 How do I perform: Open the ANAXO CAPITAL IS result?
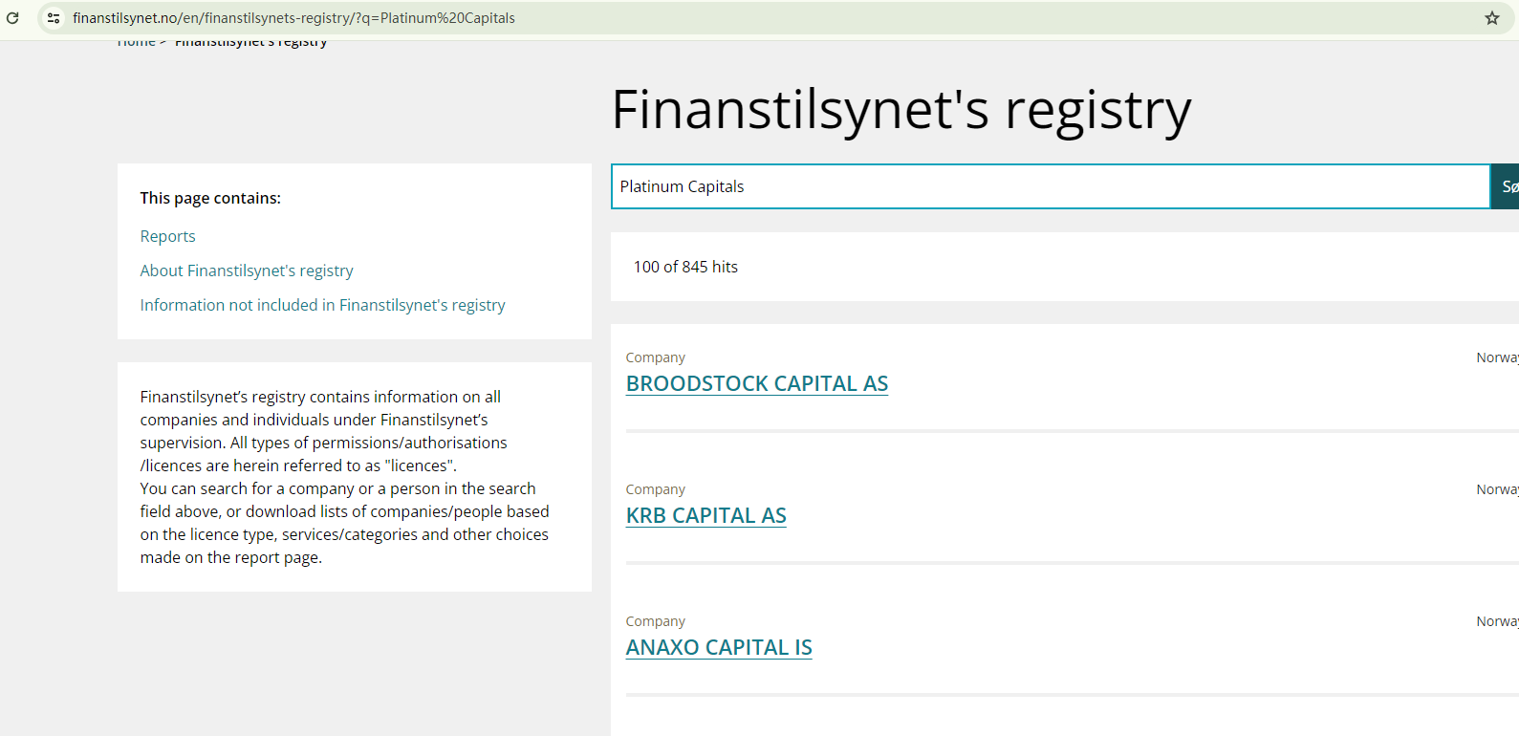719,647
